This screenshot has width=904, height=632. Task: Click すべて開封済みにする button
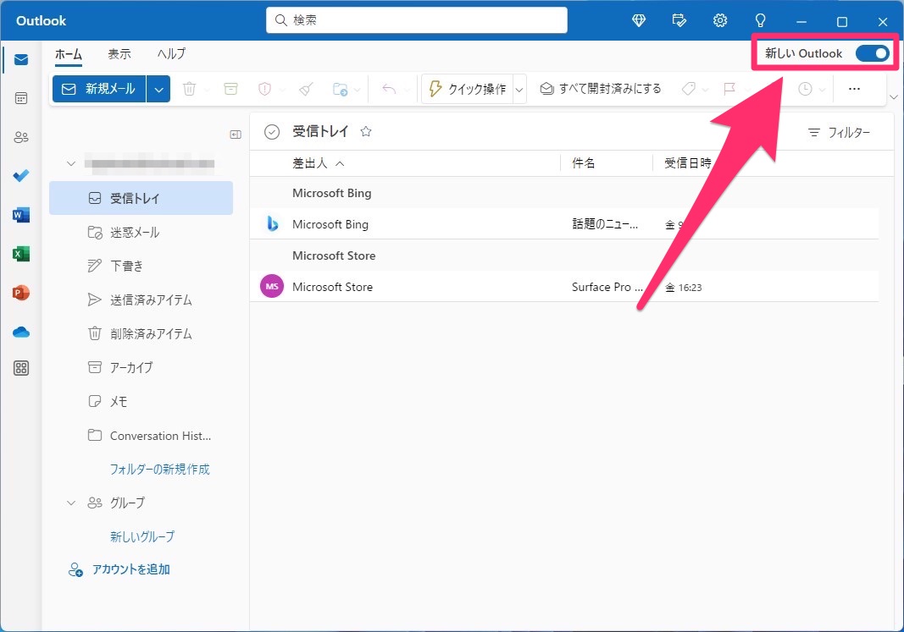(601, 89)
